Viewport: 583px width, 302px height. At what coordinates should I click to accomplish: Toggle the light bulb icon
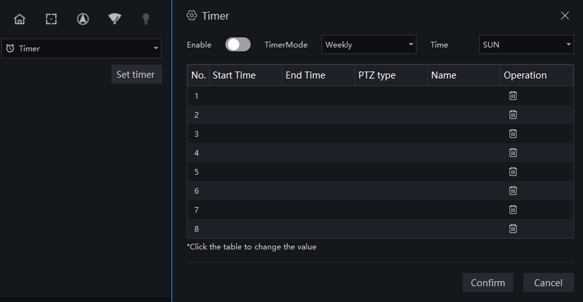[x=146, y=19]
